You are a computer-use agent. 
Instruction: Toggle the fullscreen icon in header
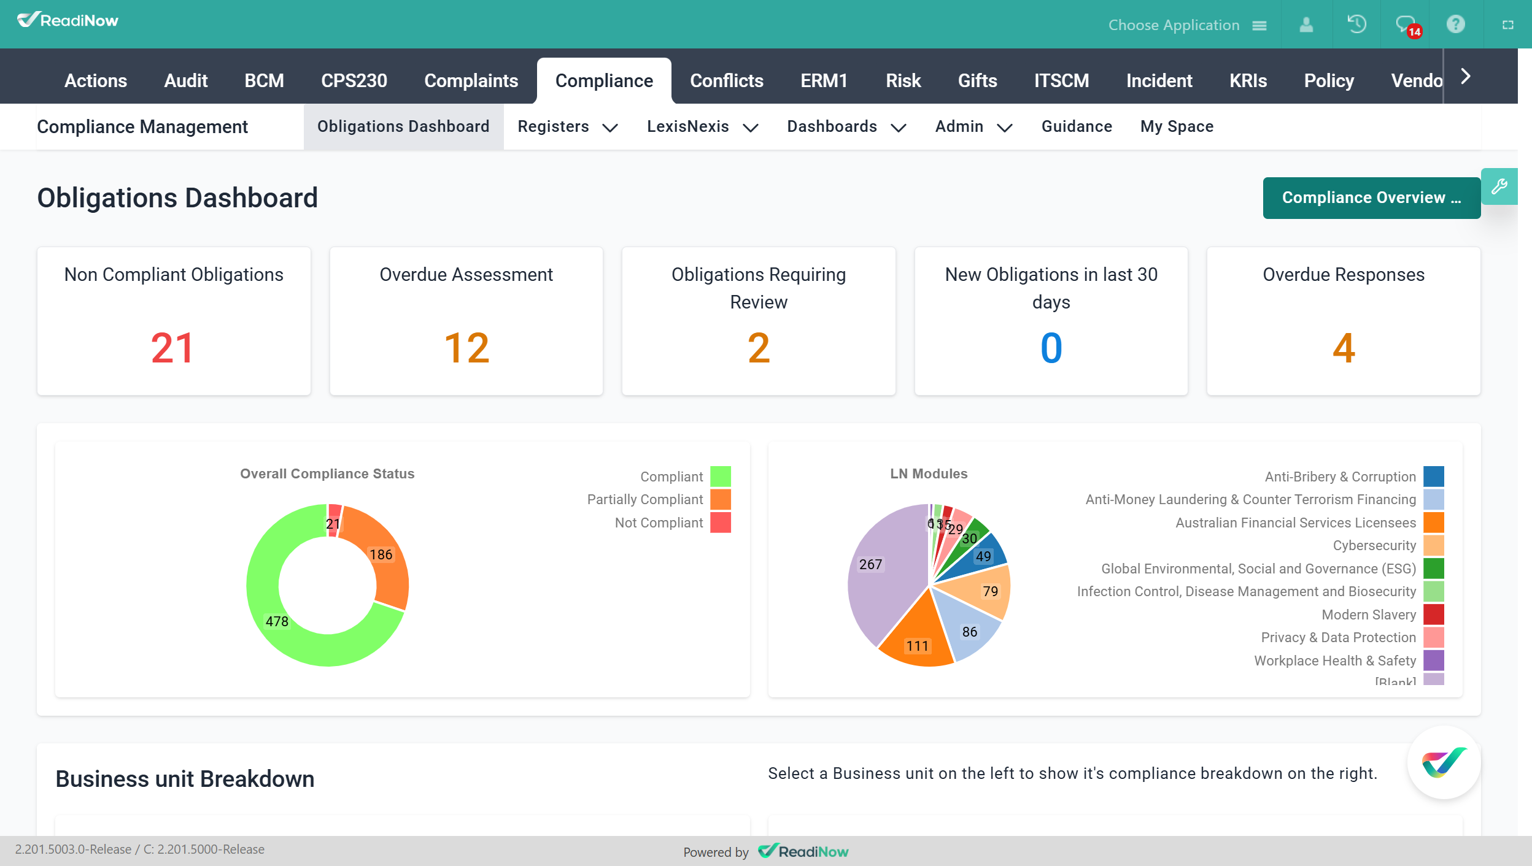(x=1507, y=25)
